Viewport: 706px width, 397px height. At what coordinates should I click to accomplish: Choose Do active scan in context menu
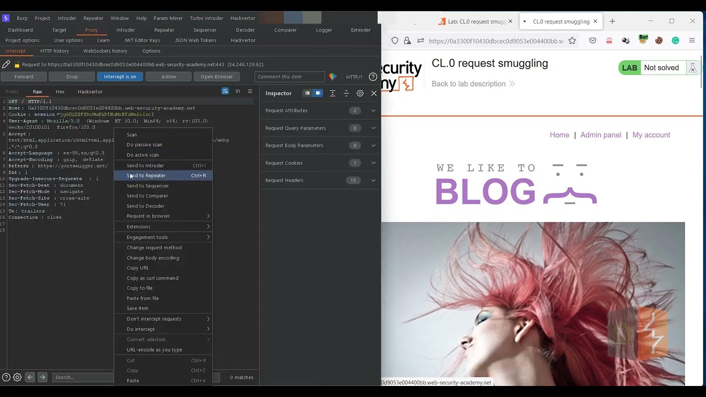click(163, 155)
